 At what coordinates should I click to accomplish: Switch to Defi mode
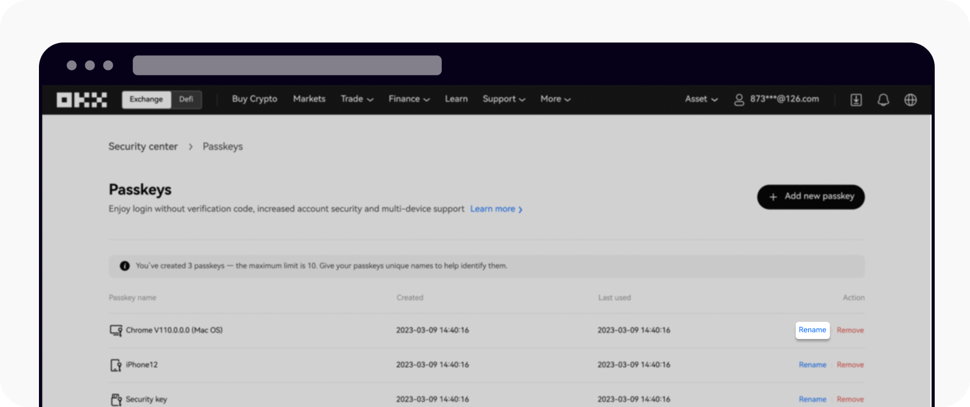(186, 100)
